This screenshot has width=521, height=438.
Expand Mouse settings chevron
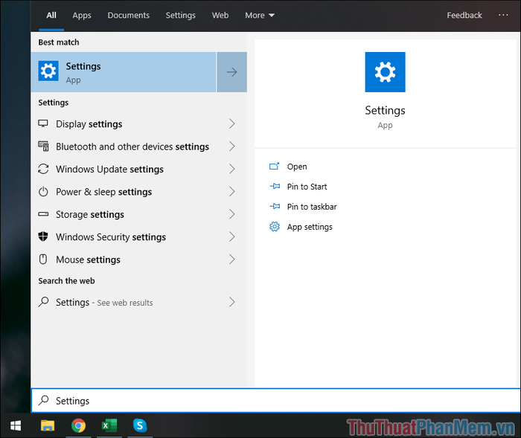tap(232, 260)
